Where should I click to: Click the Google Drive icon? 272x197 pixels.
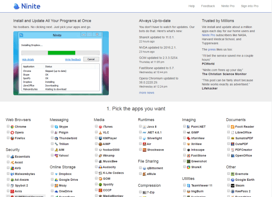tap(56, 180)
